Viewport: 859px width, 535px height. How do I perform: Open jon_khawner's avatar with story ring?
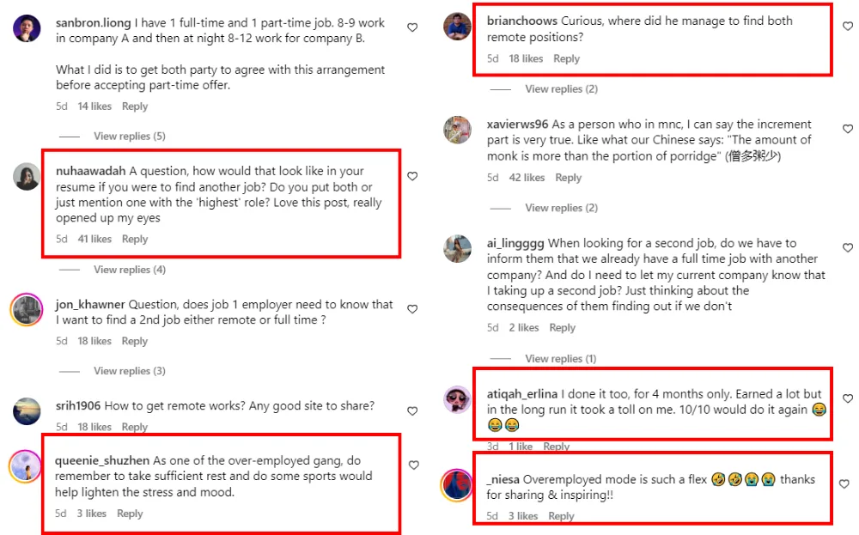pyautogui.click(x=27, y=309)
